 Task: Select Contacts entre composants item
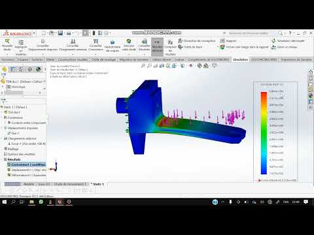coord(27,123)
